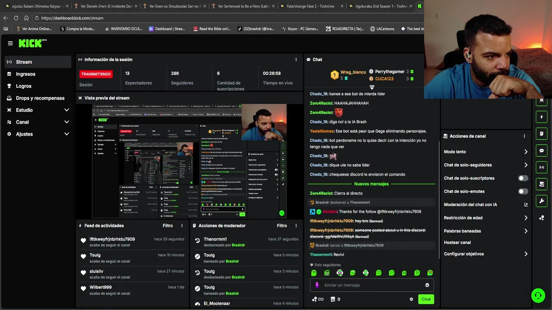Open the green headset support chat
552x310 pixels.
point(538,295)
